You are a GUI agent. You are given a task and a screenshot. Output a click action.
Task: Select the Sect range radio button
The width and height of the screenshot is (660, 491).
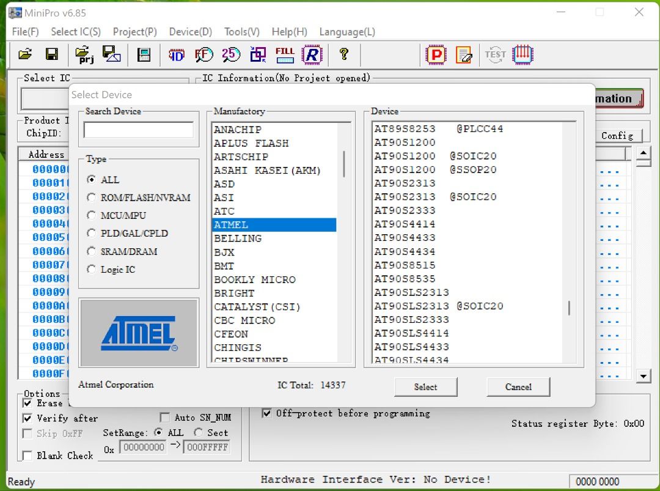coord(198,432)
